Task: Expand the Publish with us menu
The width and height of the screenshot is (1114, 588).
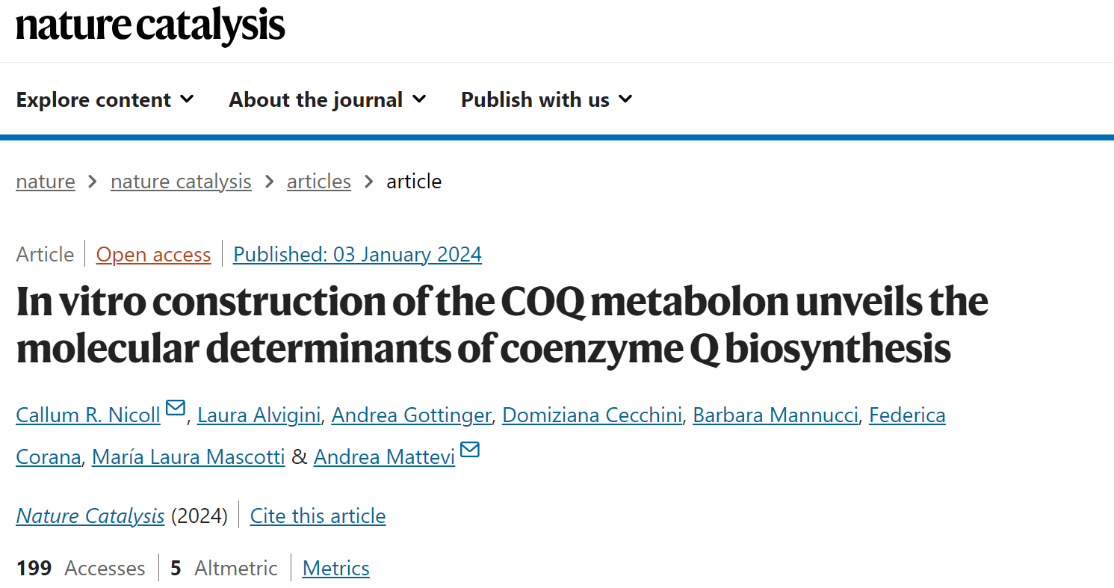Action: click(547, 99)
